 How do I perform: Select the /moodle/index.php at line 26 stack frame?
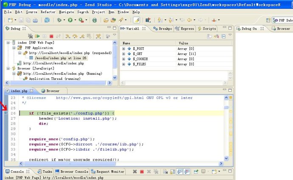pos(61,58)
